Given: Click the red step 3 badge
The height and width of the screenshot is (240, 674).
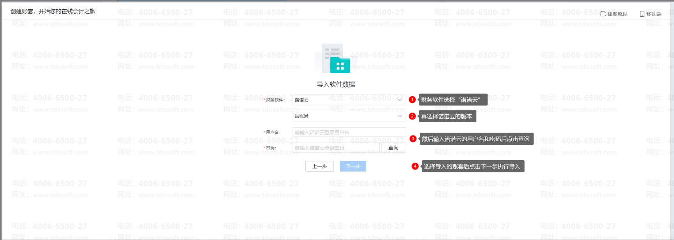Looking at the screenshot, I should 413,139.
